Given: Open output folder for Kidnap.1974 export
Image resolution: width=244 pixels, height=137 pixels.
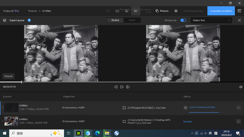Looking at the screenshot, I should pyautogui.click(x=124, y=121).
